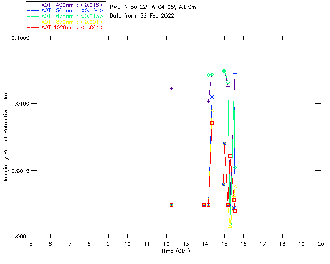Click the isolated purple plus marker just after time 12
Viewport: 330px width, 264px height.
tap(172, 88)
